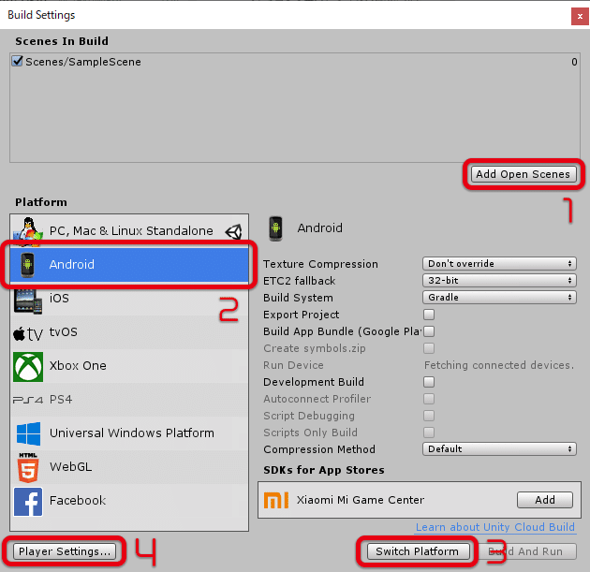Toggle the Script Debugging checkbox
Screen dimensions: 590x572
(x=429, y=416)
